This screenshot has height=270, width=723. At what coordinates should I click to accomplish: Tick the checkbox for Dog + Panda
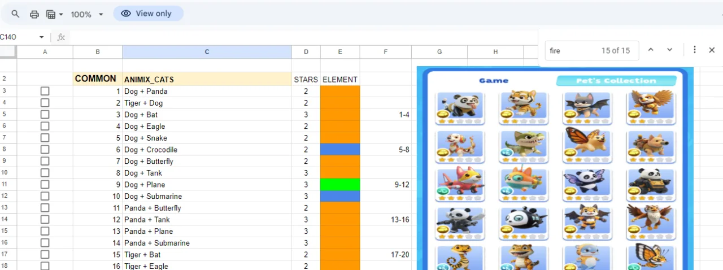45,91
